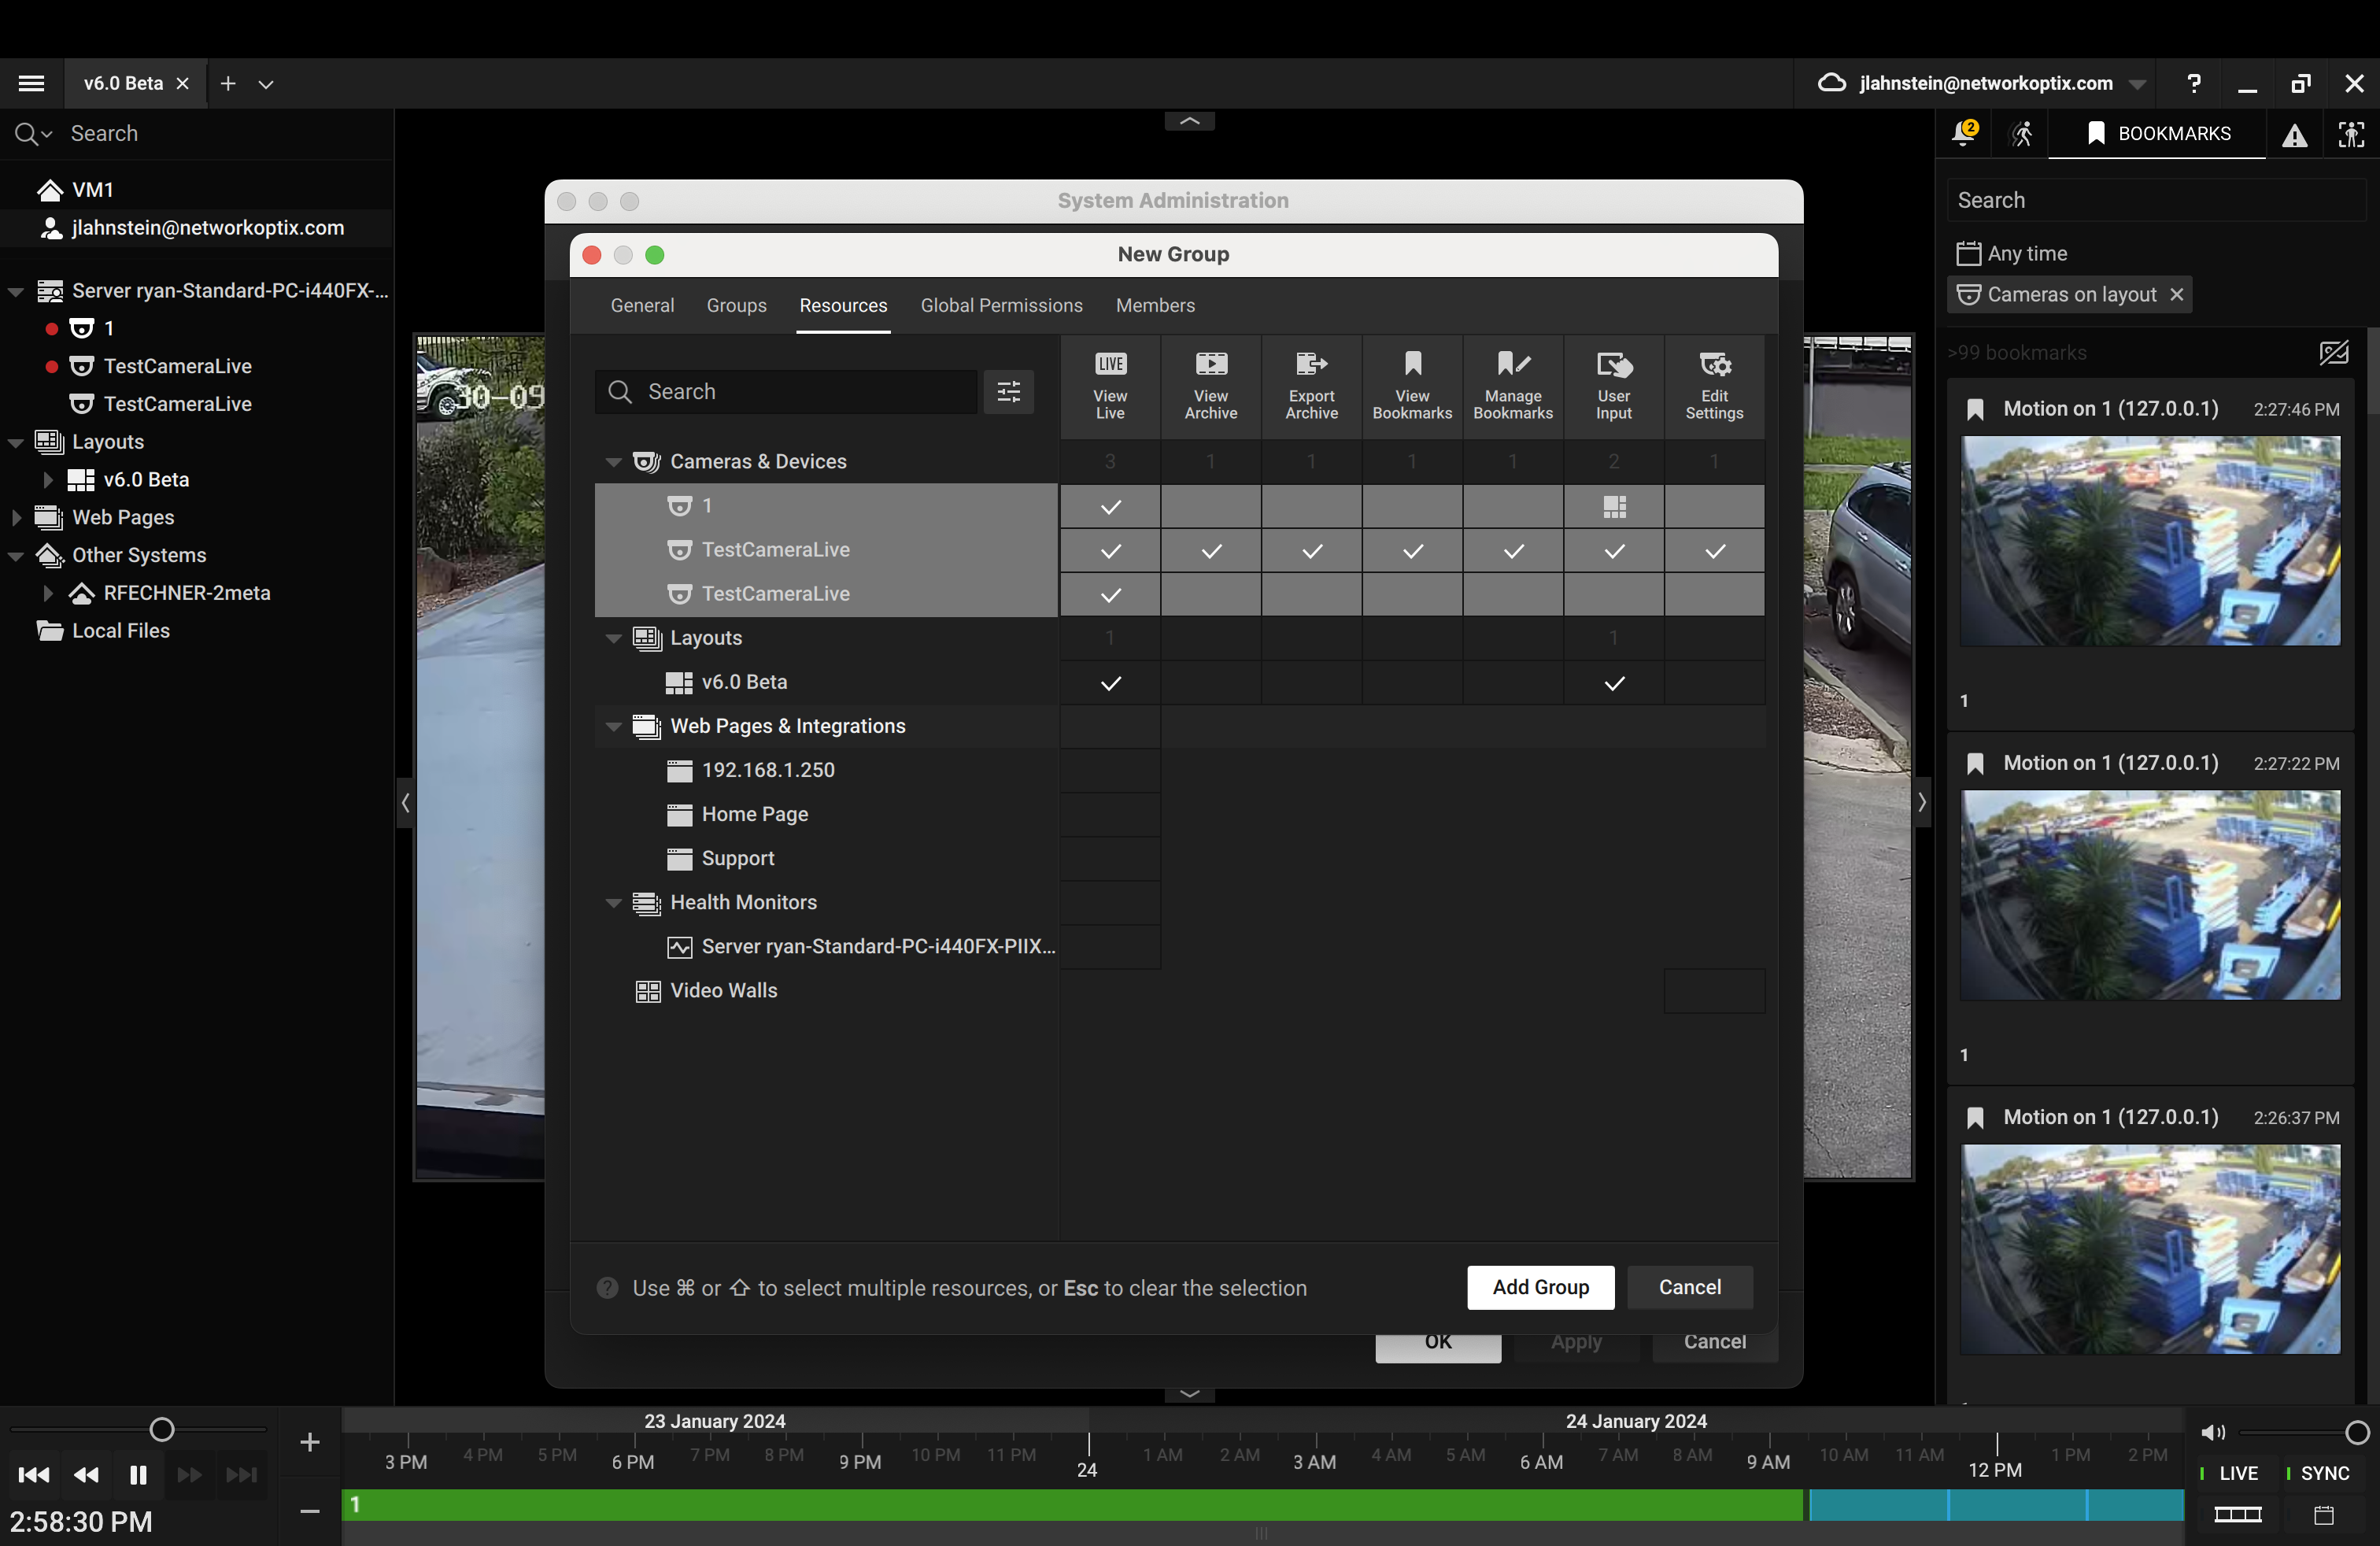Open resource filter options next to Search

tap(1009, 391)
